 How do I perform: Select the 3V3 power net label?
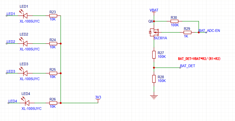click(98, 97)
